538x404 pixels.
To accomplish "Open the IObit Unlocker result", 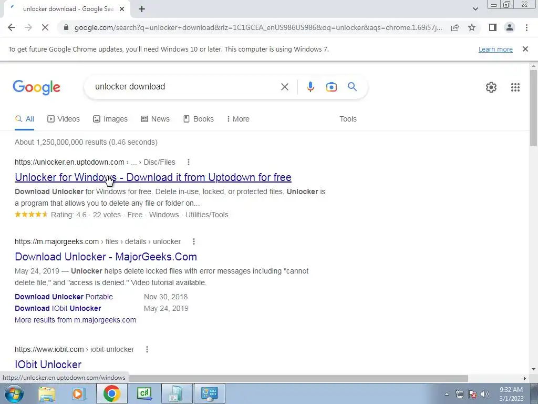I will coord(48,365).
